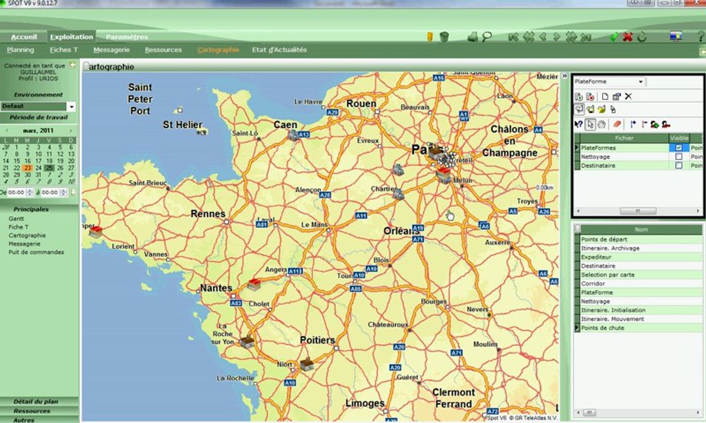The image size is (706, 423).
Task: Switch to the Accueil tab
Action: tap(24, 36)
